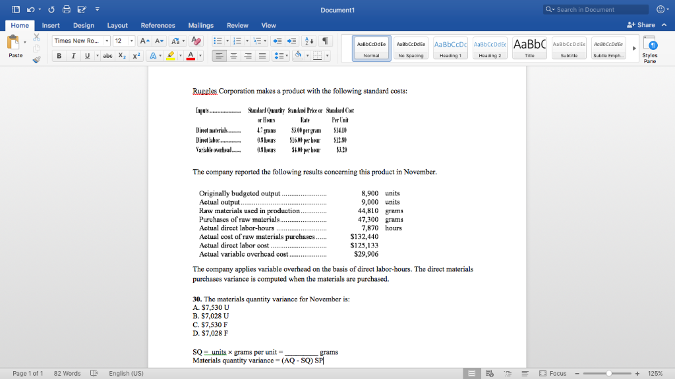This screenshot has height=379, width=675.
Task: Toggle bulleted list
Action: click(218, 41)
